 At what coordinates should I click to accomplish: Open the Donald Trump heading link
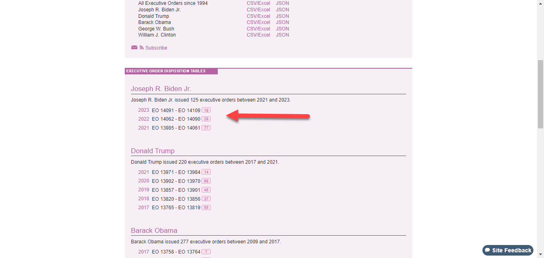[153, 151]
